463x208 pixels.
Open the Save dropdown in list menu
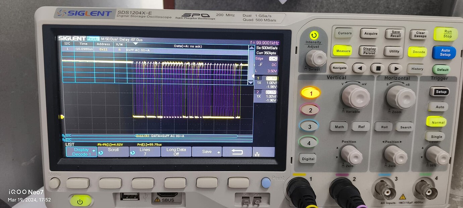207,151
